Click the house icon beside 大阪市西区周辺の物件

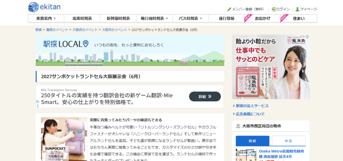coord(238,126)
